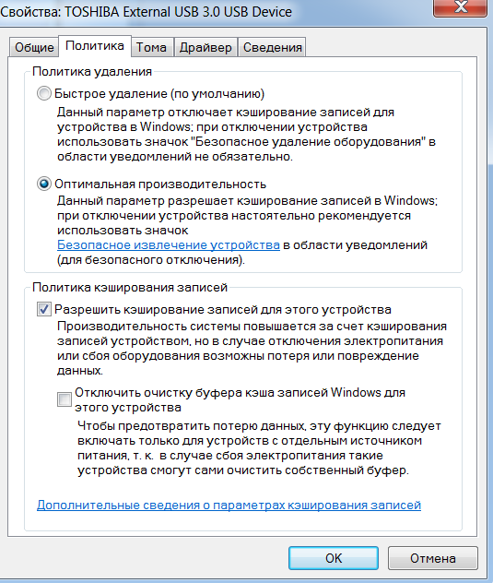The height and width of the screenshot is (583, 493).
Task: Close the TOSHIBA properties window
Action: [x=461, y=7]
